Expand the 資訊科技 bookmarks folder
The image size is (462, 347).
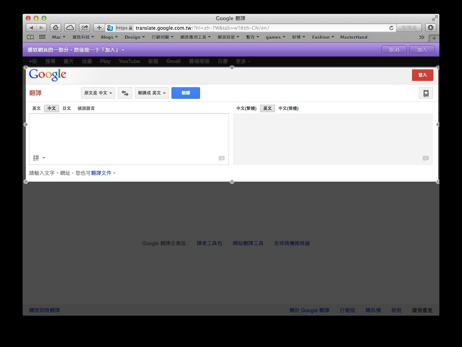pos(83,37)
